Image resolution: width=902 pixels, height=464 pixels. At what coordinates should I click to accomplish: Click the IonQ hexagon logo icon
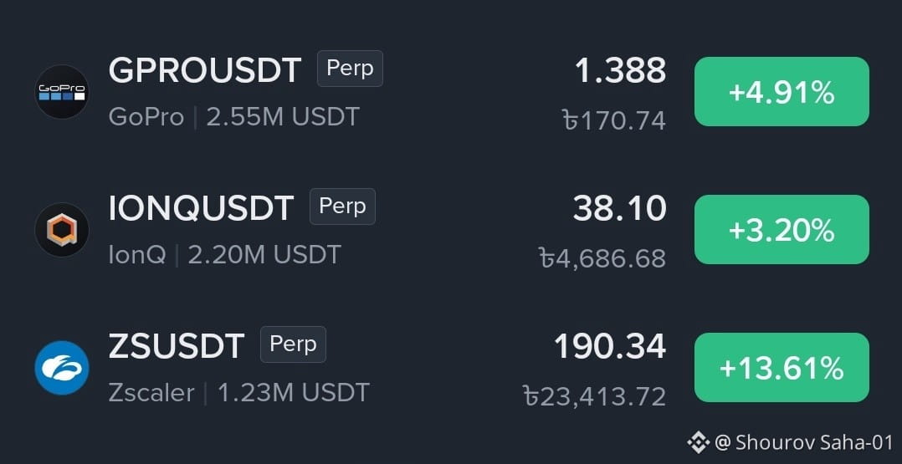point(62,230)
